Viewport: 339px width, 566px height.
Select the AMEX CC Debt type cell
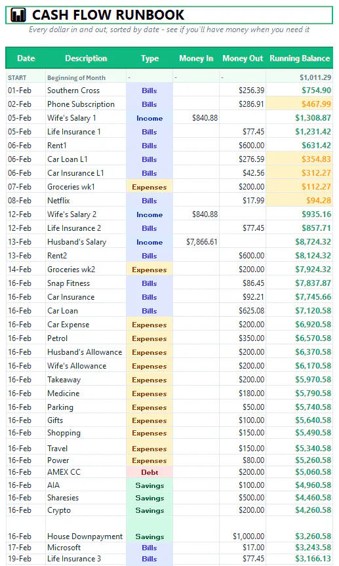tap(150, 472)
